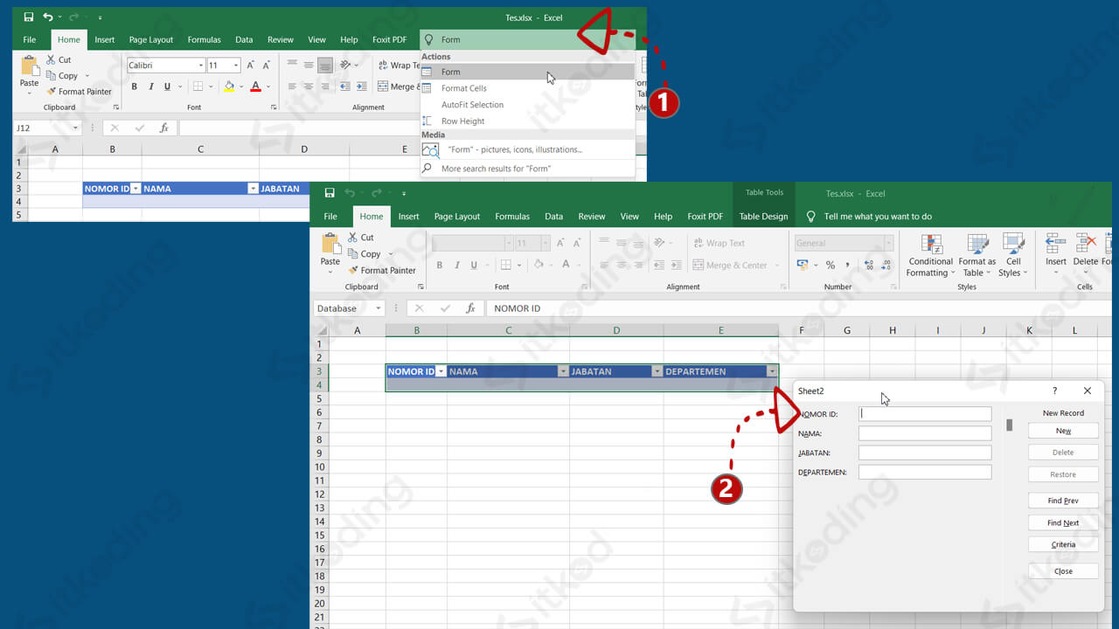Open NOMOR ID filter dropdown in upper window
1119x629 pixels.
(x=136, y=189)
